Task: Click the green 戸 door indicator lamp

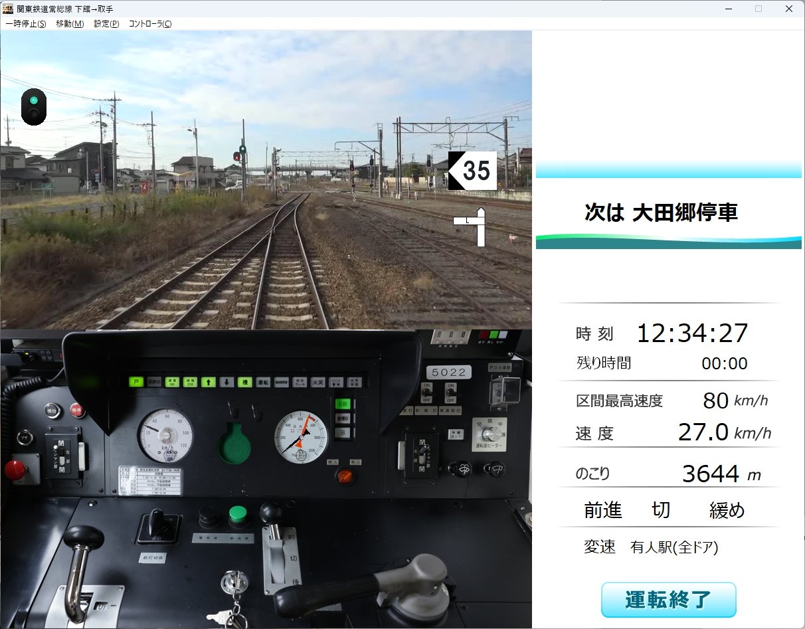Action: pos(136,382)
